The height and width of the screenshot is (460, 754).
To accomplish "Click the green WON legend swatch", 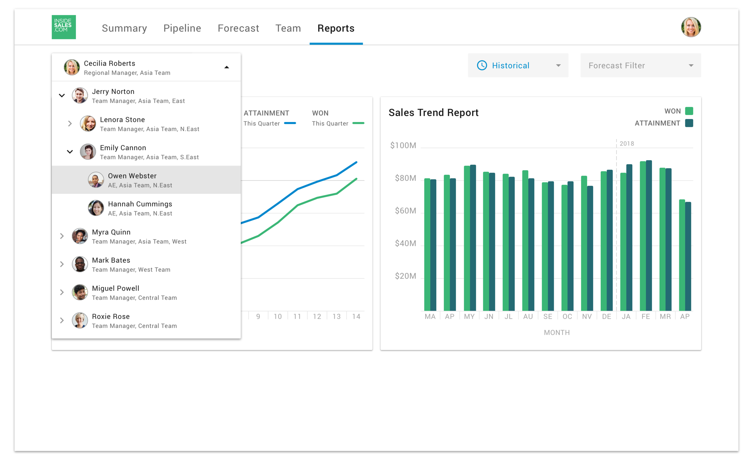I will pos(689,111).
